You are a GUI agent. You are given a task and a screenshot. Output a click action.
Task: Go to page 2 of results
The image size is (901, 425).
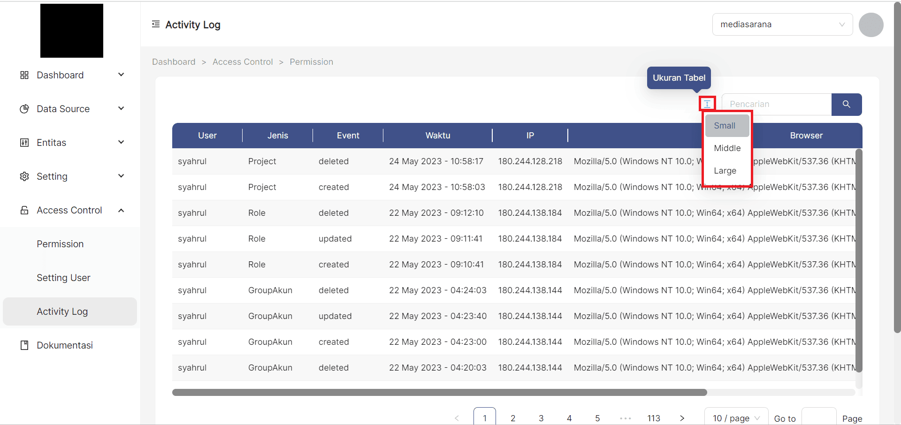click(x=513, y=417)
